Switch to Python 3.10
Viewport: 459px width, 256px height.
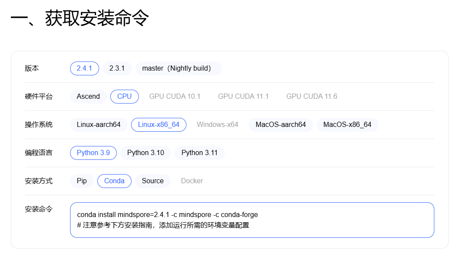[x=145, y=152]
